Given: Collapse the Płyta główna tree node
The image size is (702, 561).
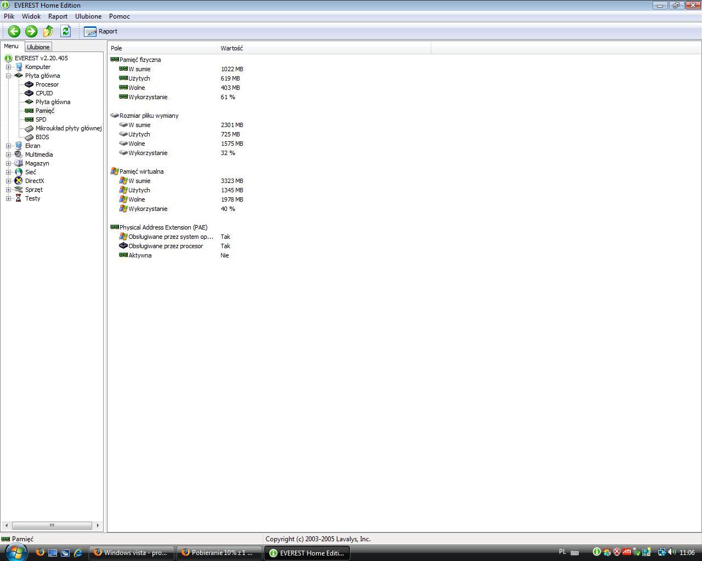Looking at the screenshot, I should (8, 76).
